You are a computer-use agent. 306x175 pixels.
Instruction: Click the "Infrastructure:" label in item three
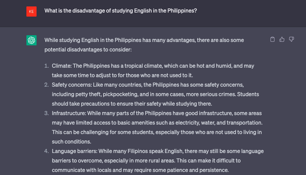pos(69,113)
